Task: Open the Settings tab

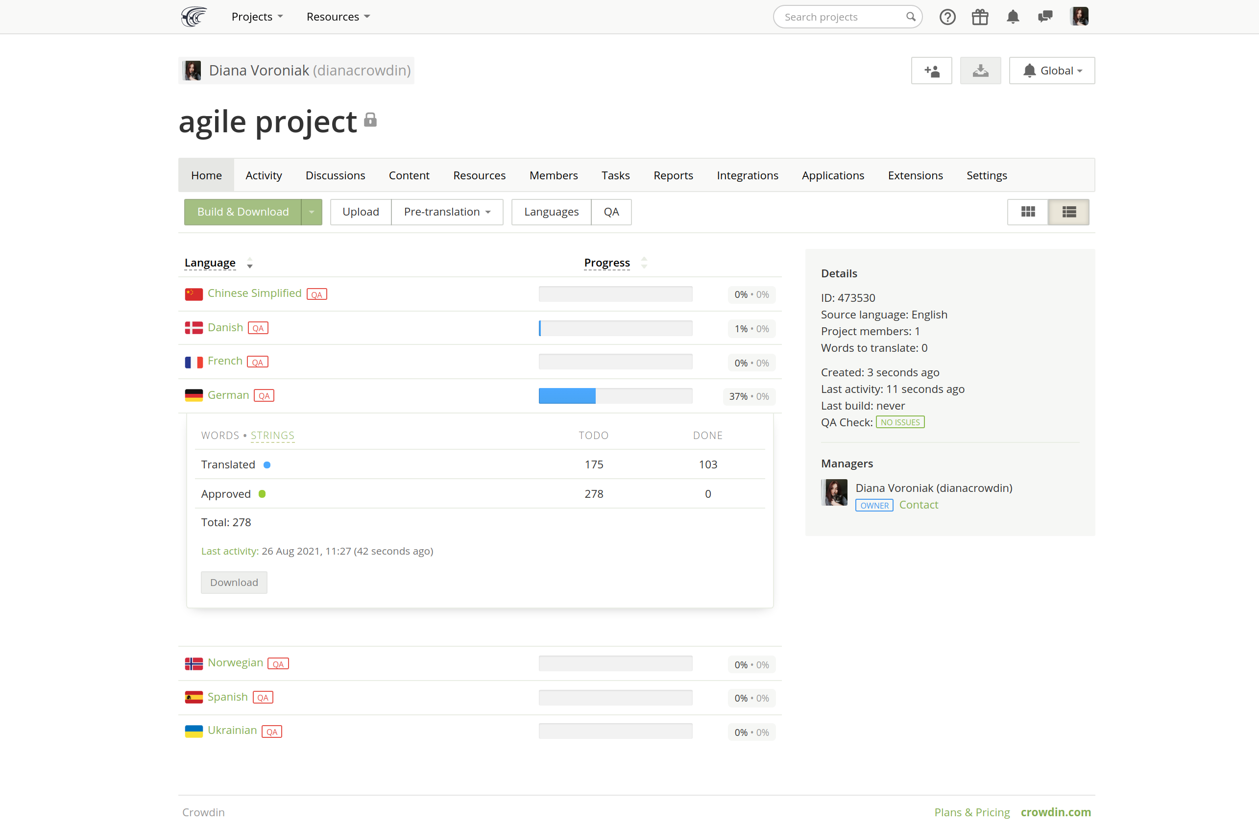Action: tap(987, 175)
